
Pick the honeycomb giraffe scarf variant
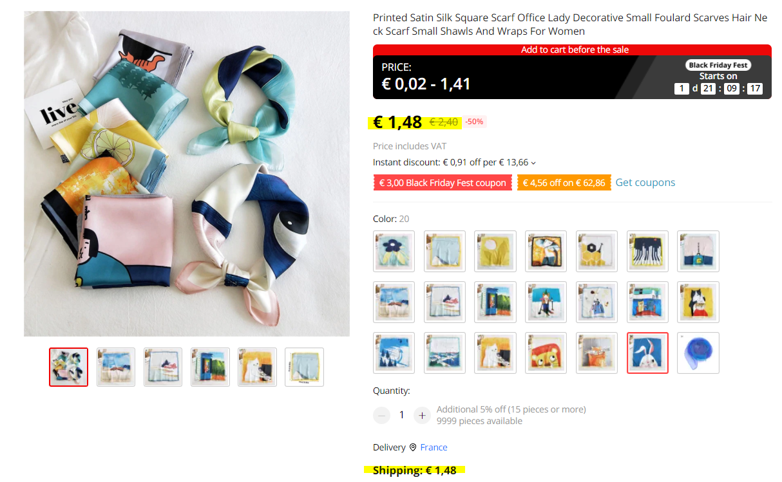(596, 251)
